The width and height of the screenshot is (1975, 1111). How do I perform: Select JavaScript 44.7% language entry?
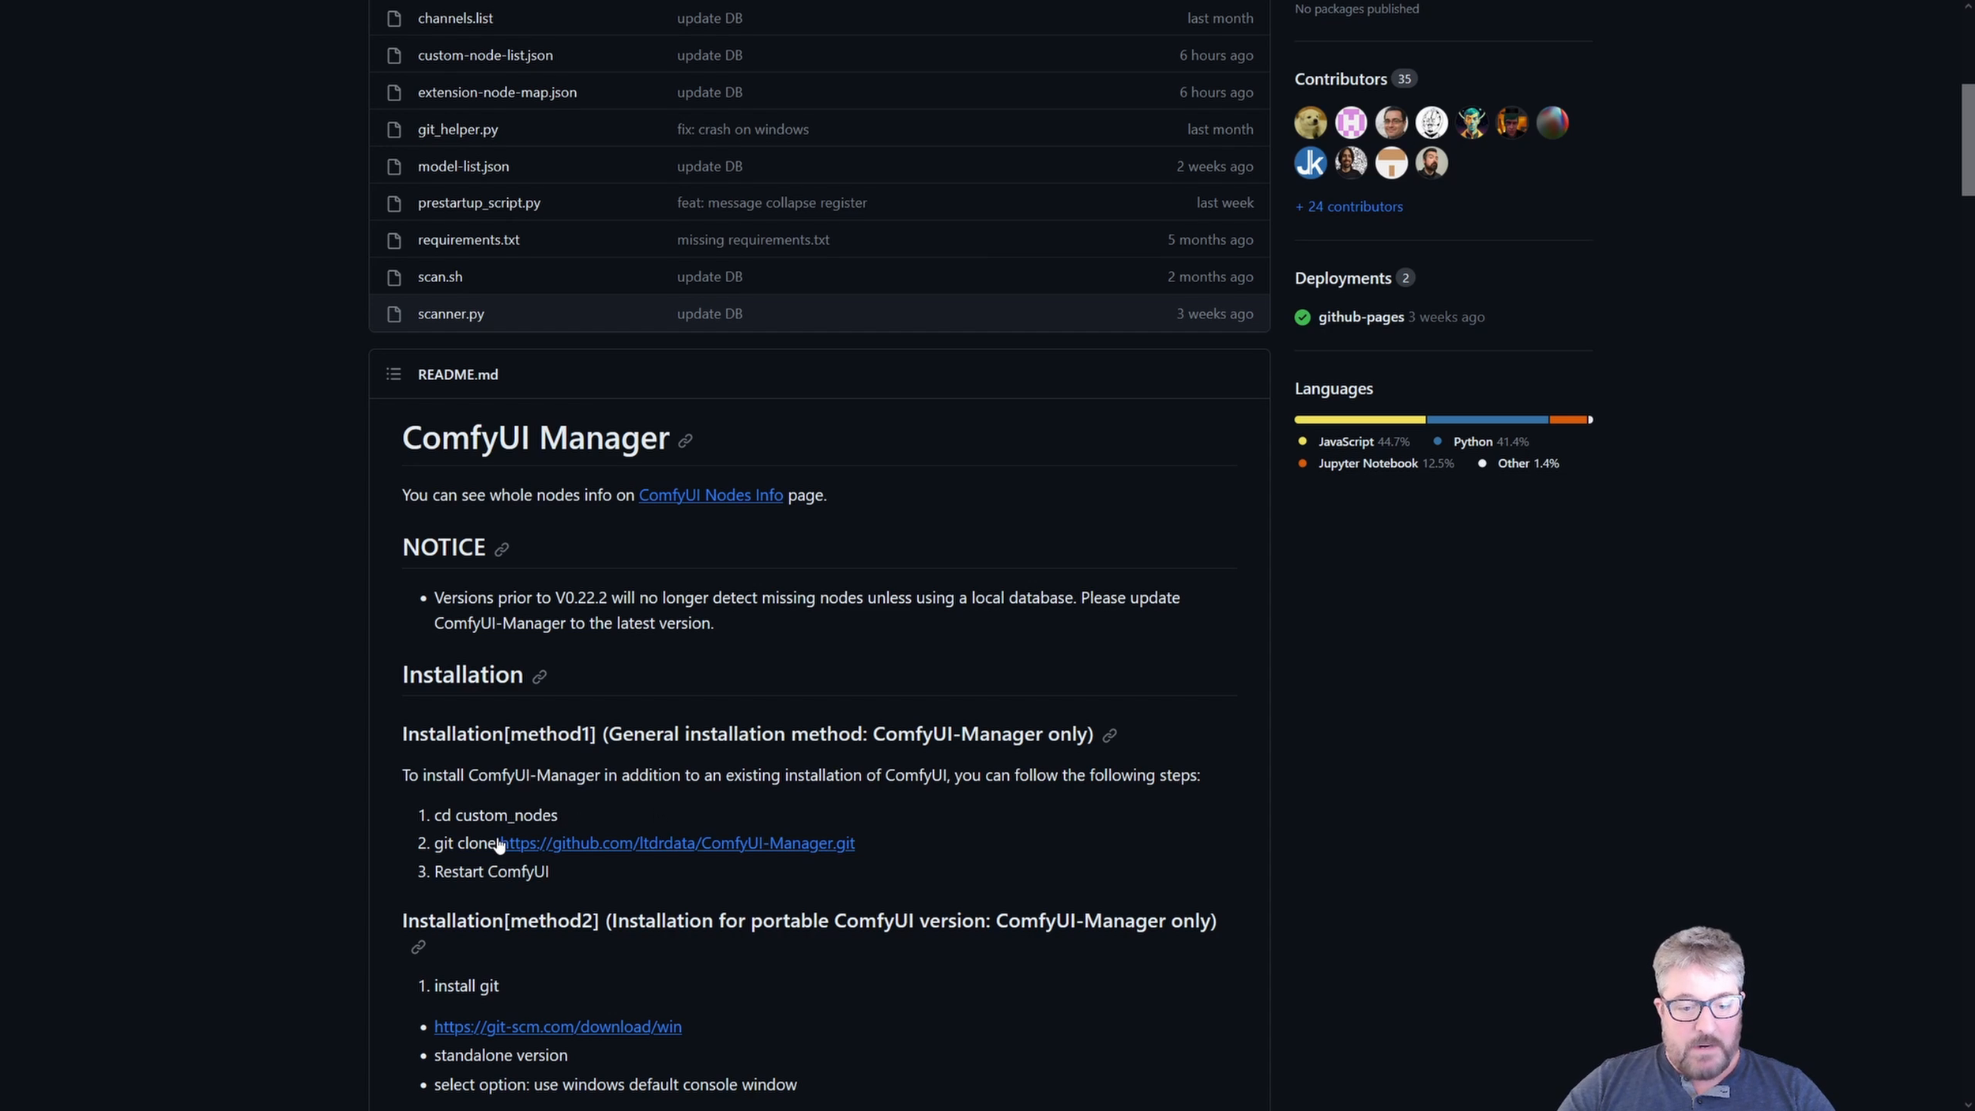coord(1354,442)
